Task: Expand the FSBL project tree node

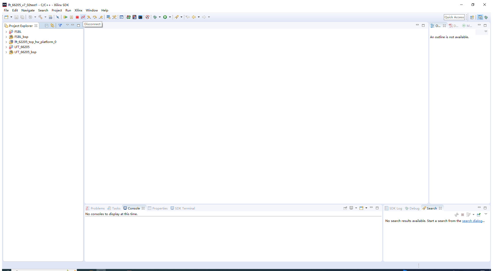Action: [x=6, y=32]
